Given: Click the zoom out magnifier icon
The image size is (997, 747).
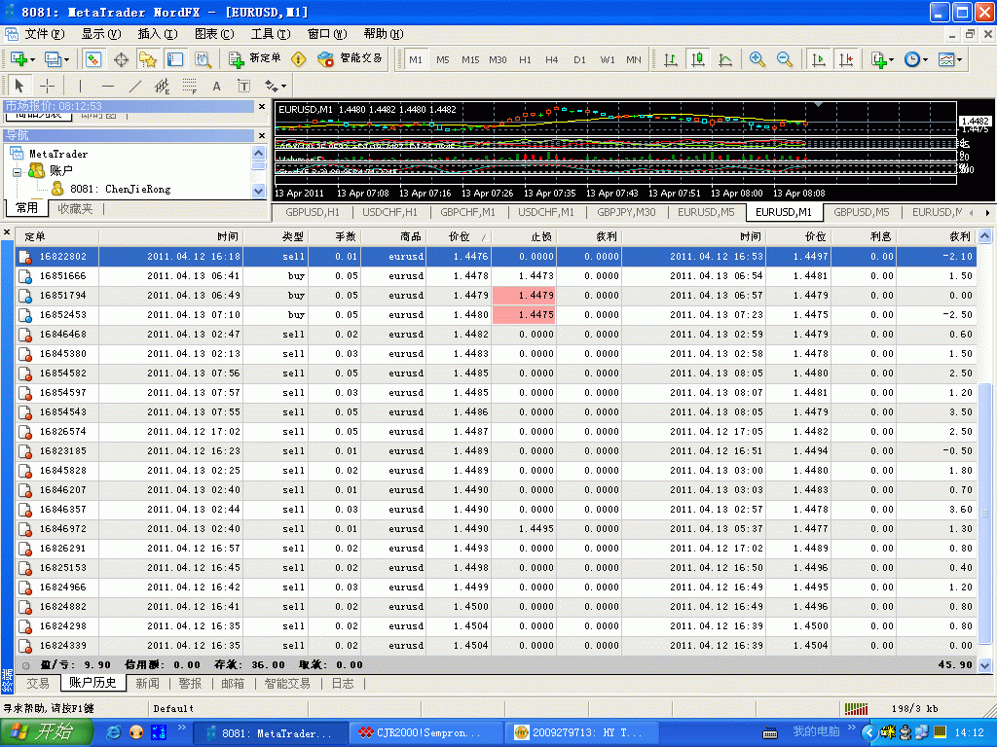Looking at the screenshot, I should (x=784, y=59).
